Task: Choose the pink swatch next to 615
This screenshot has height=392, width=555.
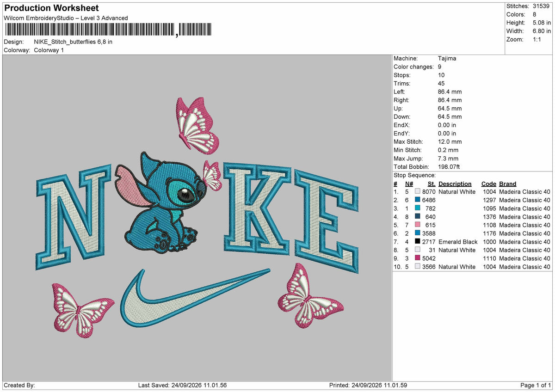Action: click(418, 225)
